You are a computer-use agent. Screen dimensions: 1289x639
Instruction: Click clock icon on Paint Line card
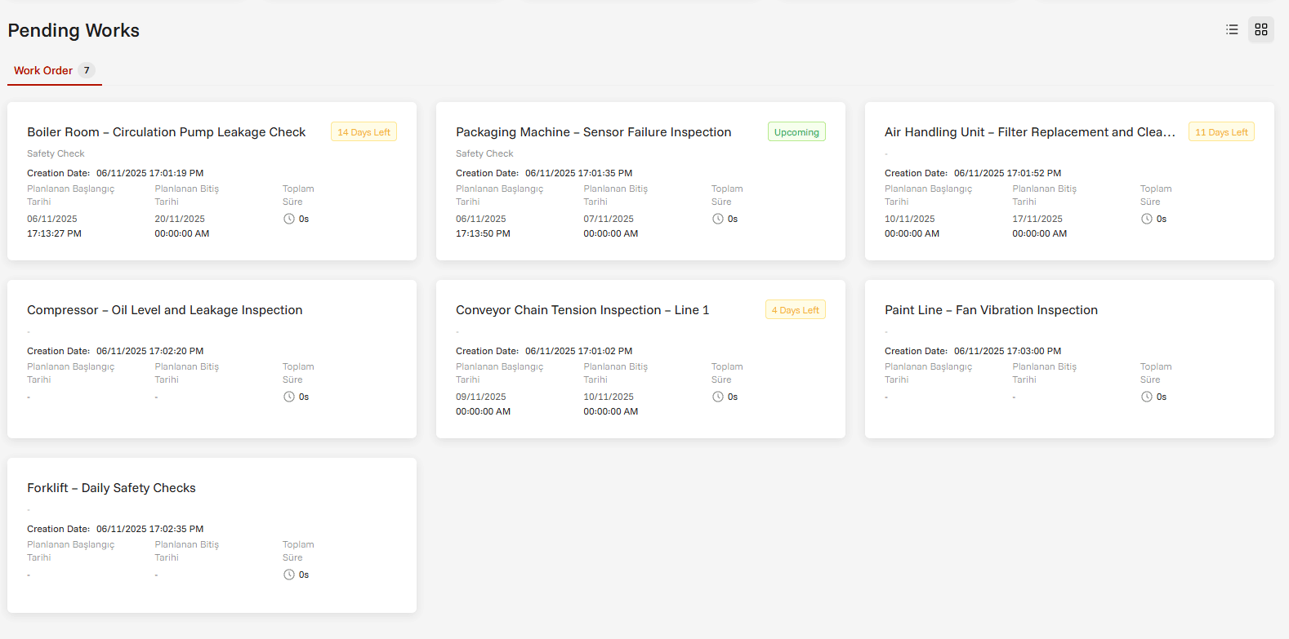pyautogui.click(x=1147, y=397)
